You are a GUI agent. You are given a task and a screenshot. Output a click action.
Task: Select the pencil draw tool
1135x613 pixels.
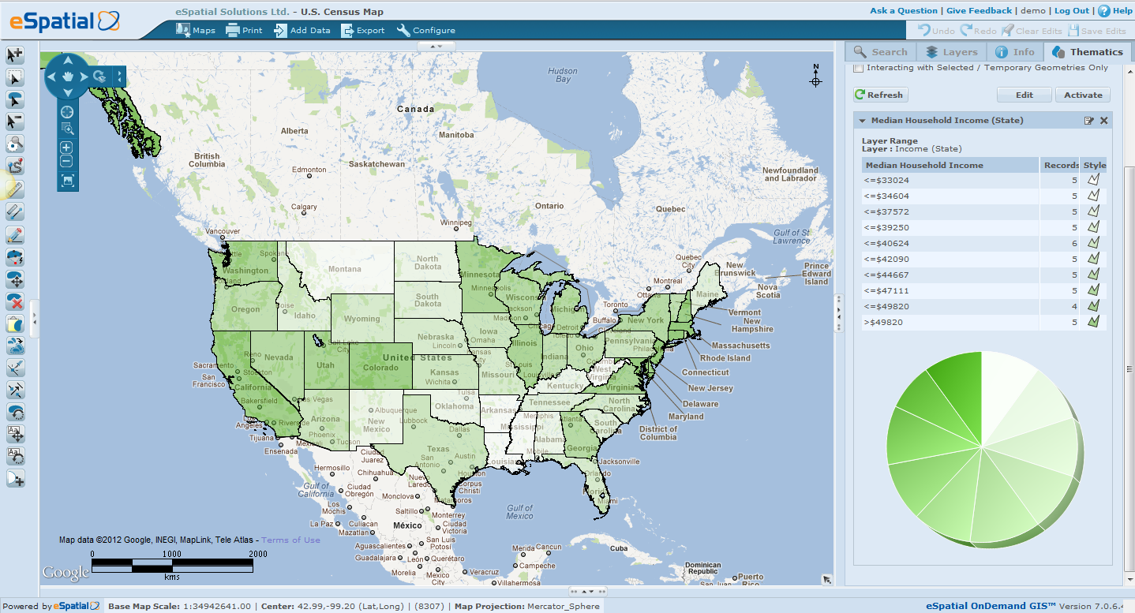pyautogui.click(x=15, y=234)
